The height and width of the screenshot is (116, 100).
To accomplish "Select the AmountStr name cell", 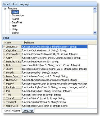I will (x=12, y=47).
